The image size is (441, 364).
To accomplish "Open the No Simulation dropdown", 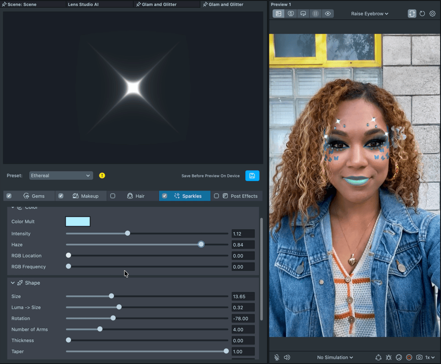I will (x=335, y=357).
